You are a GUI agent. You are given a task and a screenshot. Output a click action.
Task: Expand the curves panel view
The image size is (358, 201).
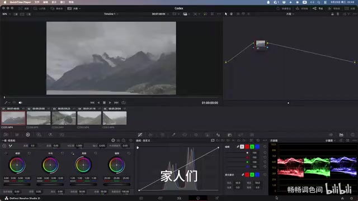pyautogui.click(x=251, y=140)
